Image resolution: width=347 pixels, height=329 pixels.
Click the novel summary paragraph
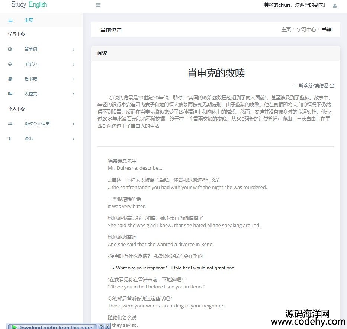click(214, 112)
